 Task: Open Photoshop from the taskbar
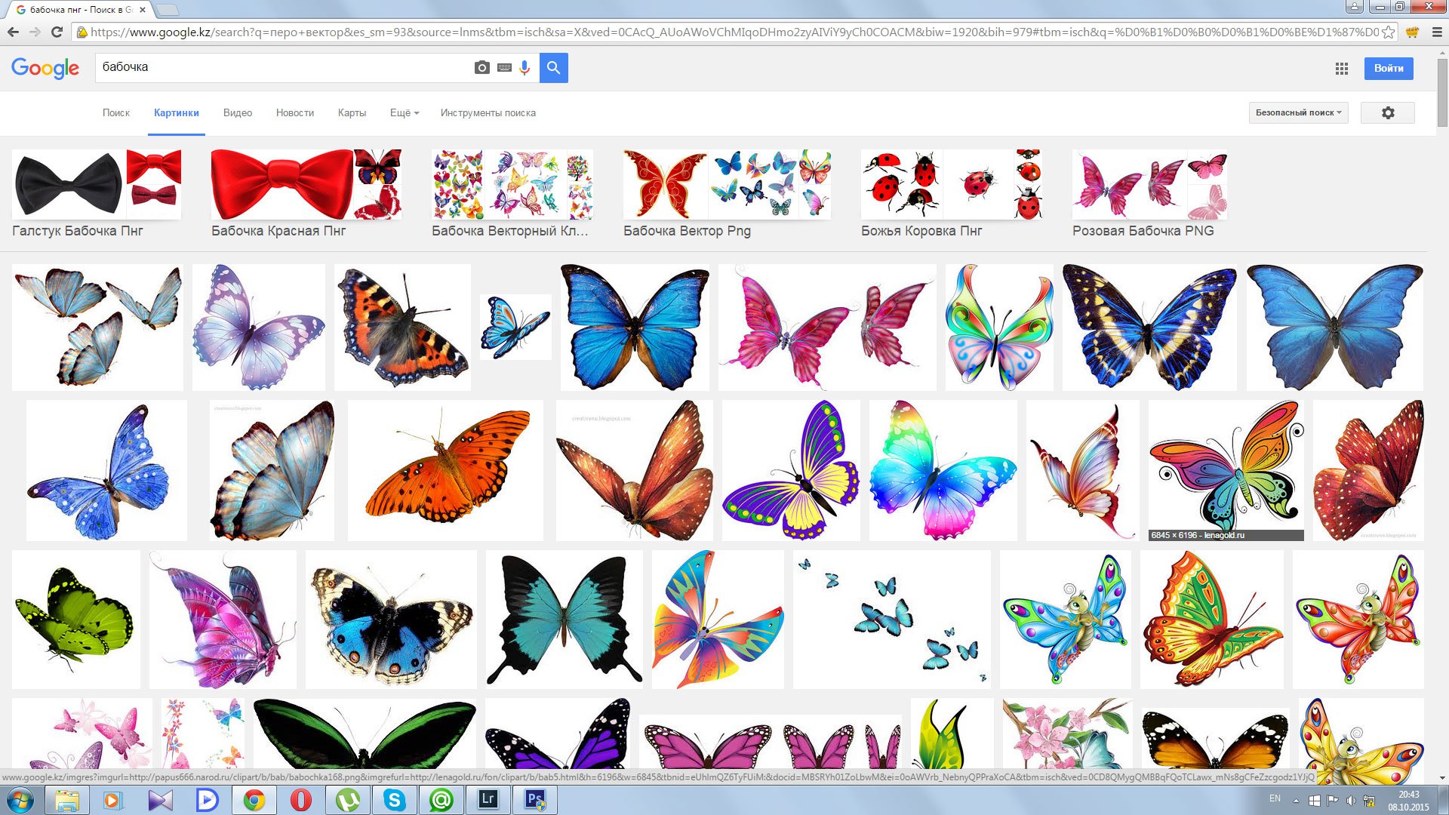535,799
